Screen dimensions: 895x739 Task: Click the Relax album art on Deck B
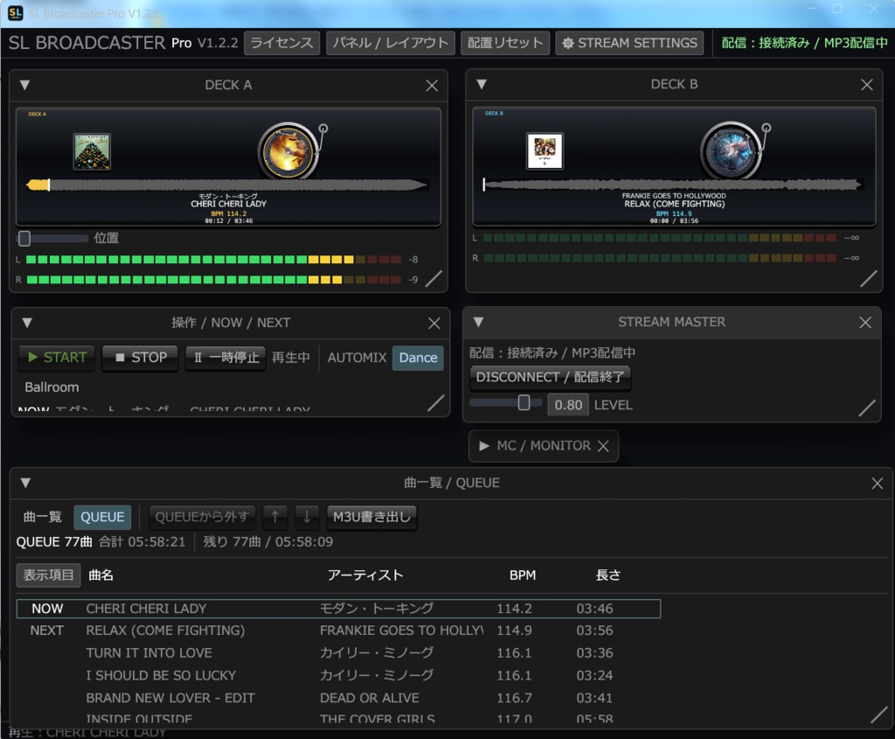545,150
